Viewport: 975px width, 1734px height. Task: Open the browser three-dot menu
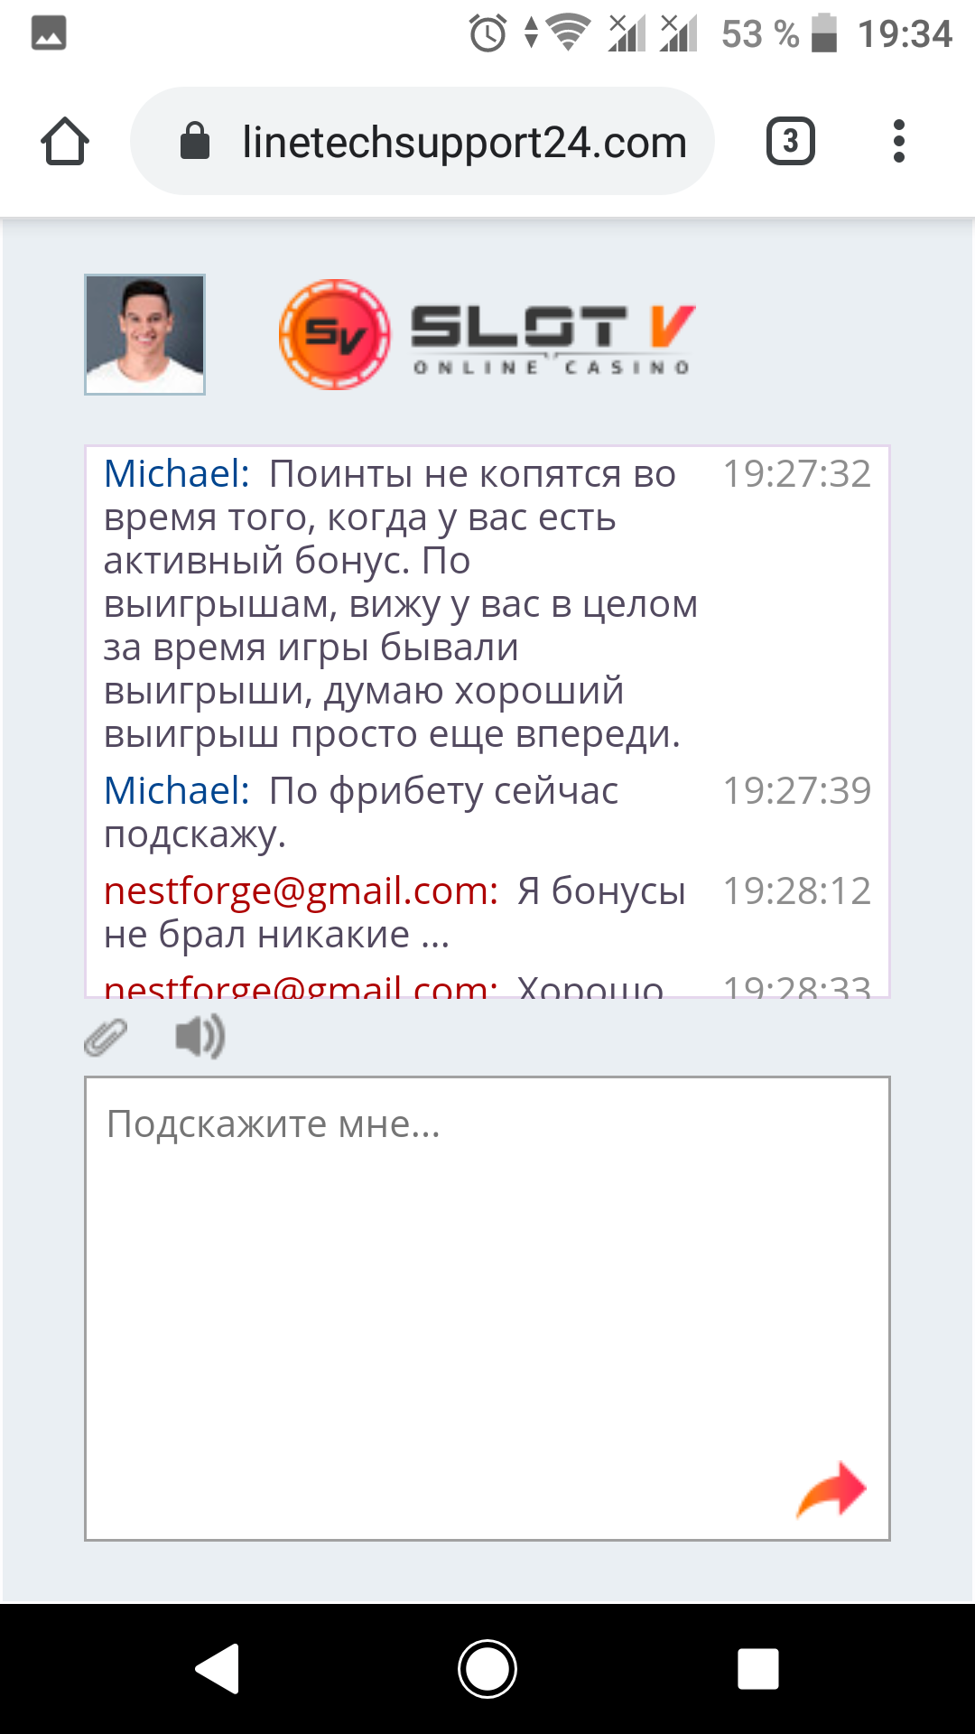898,141
